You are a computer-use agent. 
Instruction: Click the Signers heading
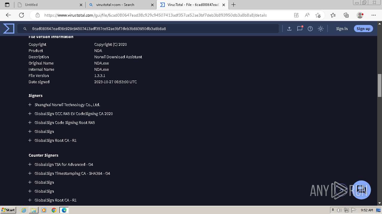[x=36, y=95]
